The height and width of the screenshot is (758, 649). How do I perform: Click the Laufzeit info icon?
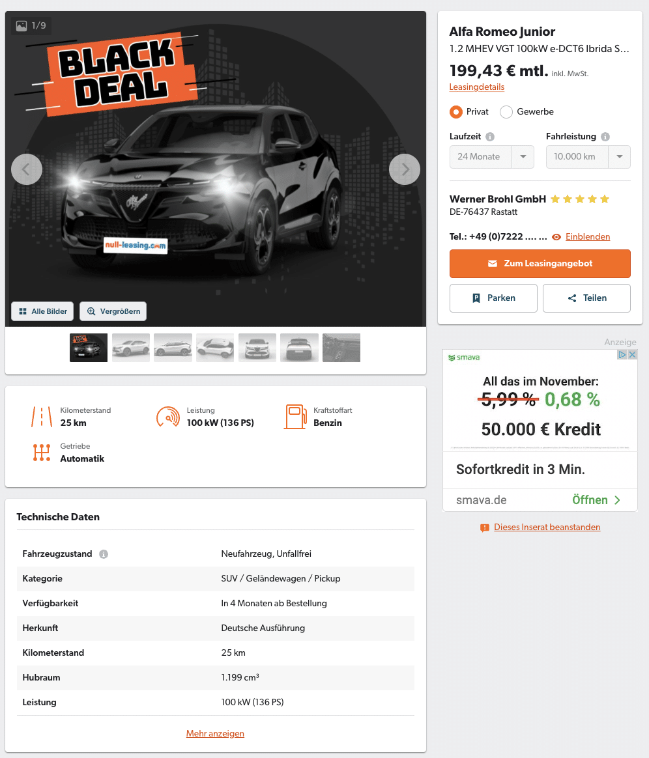pos(490,137)
